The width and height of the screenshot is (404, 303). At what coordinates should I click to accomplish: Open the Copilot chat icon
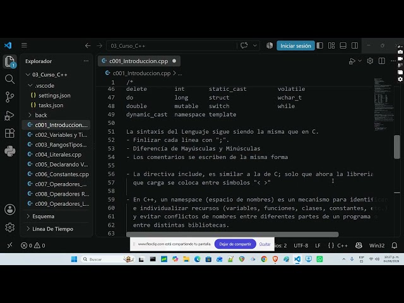[244, 45]
